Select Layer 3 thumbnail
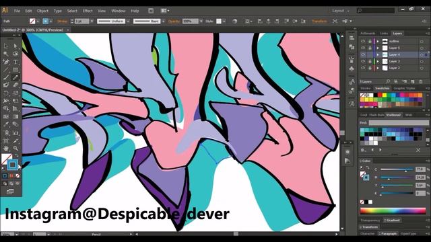This screenshot has width=431, height=242. pos(385,61)
